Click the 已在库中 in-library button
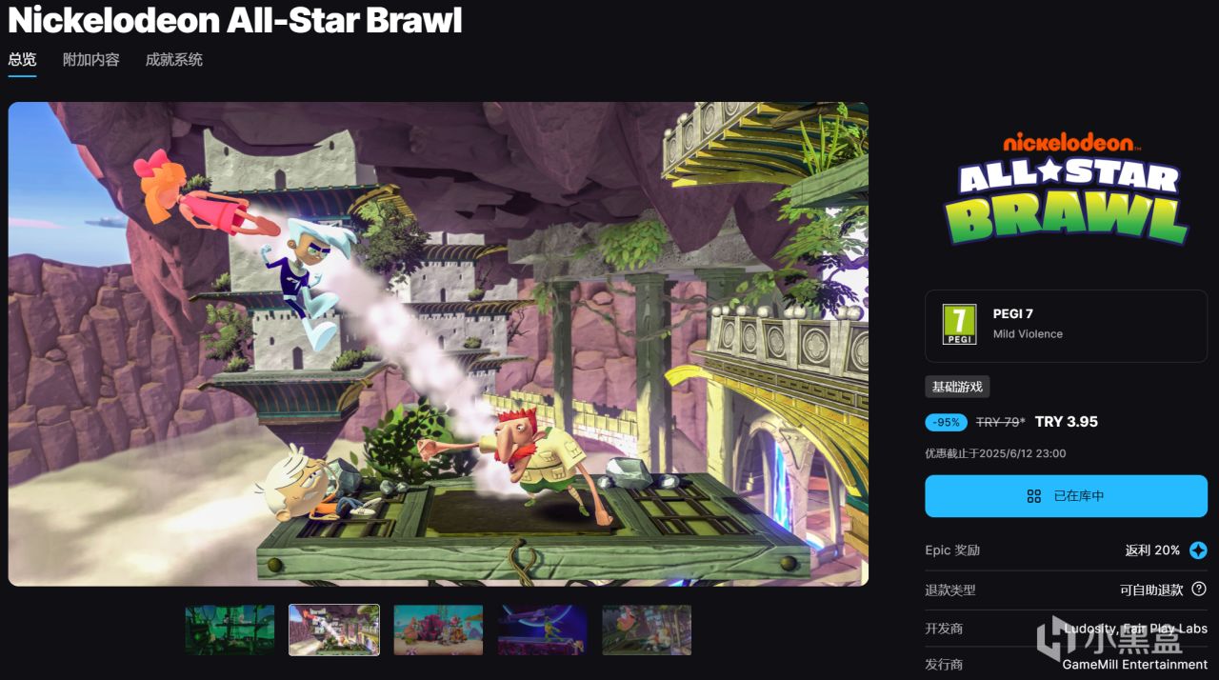1219x680 pixels. coord(1067,496)
